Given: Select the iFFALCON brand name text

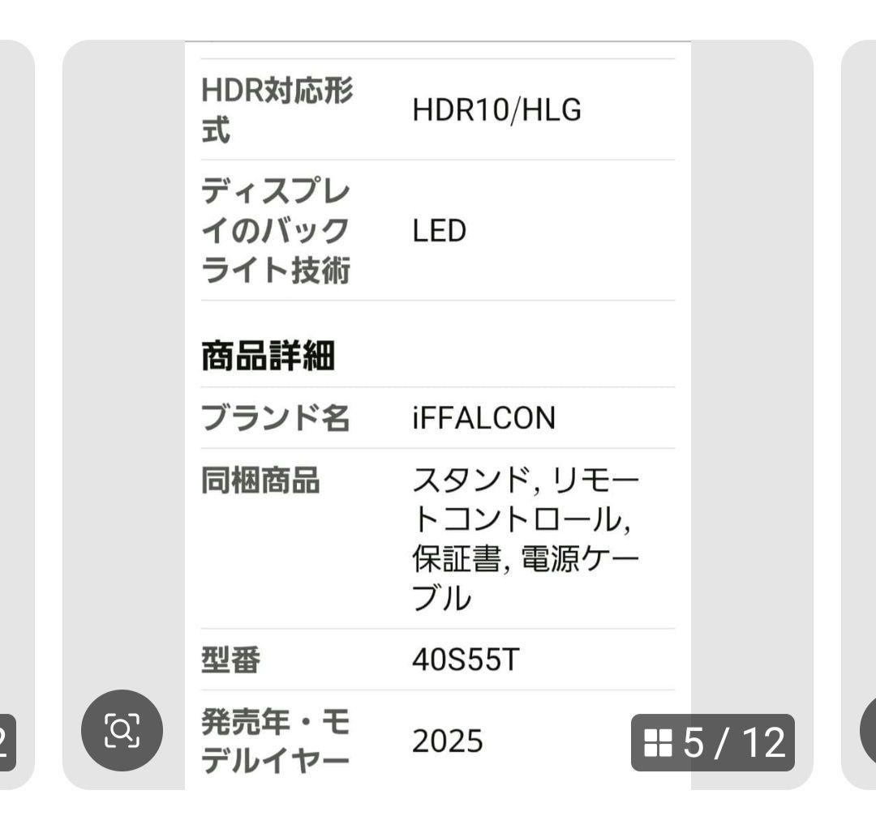Looking at the screenshot, I should pyautogui.click(x=484, y=416).
